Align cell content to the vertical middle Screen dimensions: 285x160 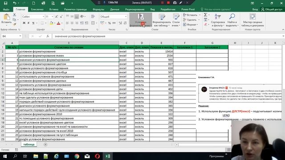(x=72, y=16)
